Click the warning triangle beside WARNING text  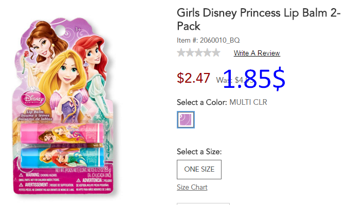(21, 175)
